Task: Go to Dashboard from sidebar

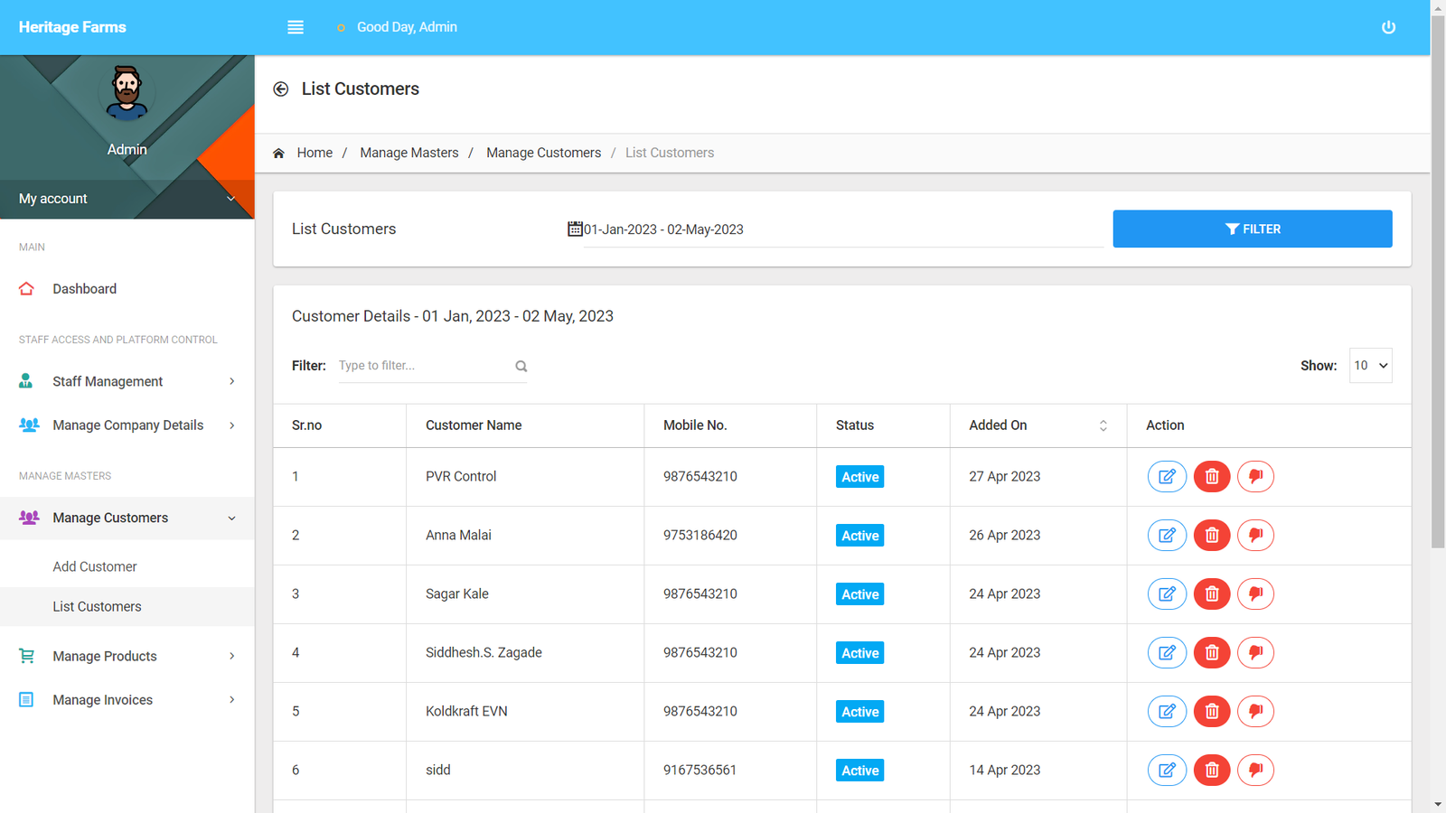Action: [x=84, y=289]
